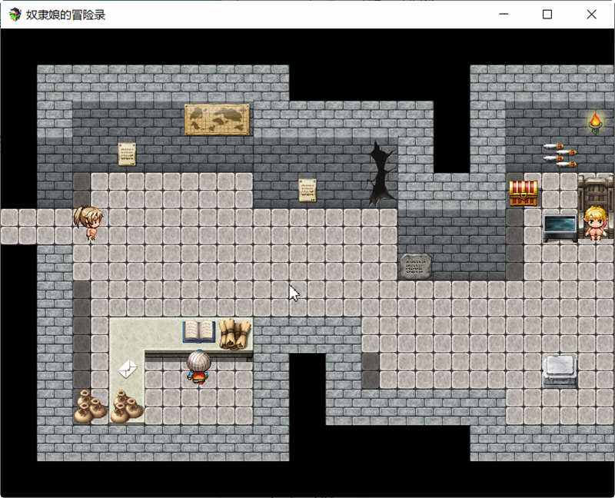Open the red treasure chest
The height and width of the screenshot is (498, 615).
click(523, 192)
